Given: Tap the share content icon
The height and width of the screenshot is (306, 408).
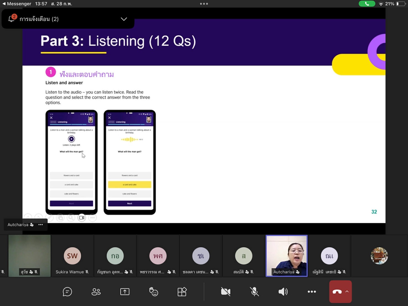Looking at the screenshot, I should (125, 292).
